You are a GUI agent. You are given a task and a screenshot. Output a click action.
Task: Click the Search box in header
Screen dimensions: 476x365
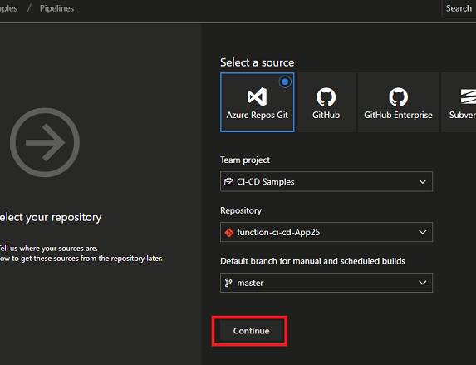[x=459, y=8]
